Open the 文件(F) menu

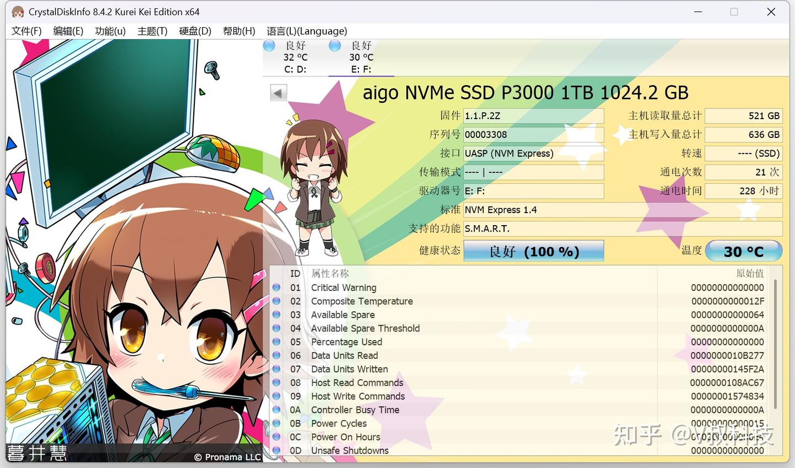[26, 31]
